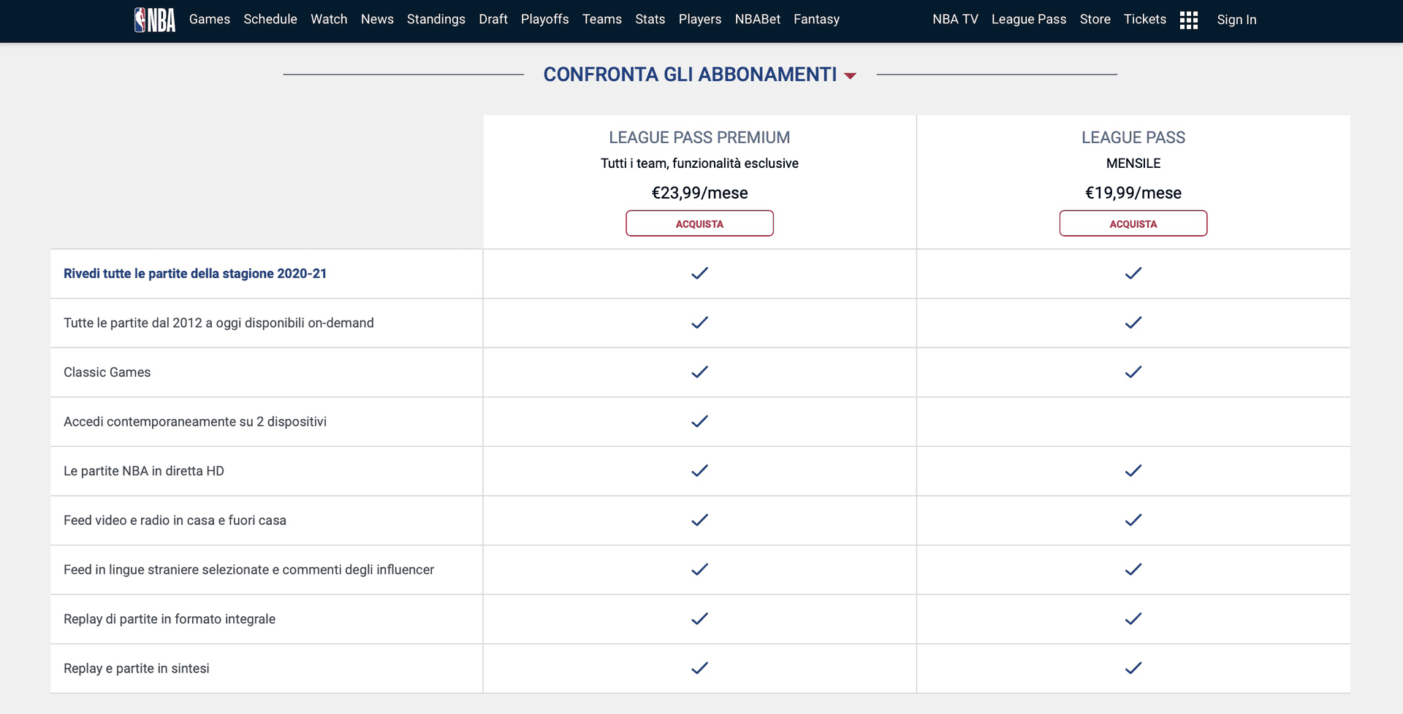
Task: Click 'Feed video e radio in casa e fuori casa'
Action: [175, 521]
